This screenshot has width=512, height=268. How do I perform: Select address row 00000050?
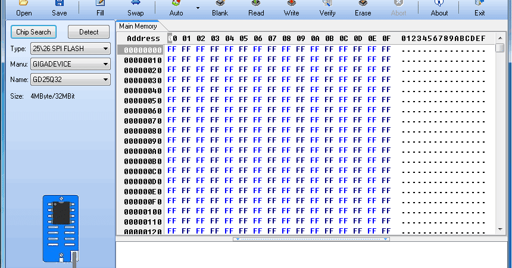[143, 101]
